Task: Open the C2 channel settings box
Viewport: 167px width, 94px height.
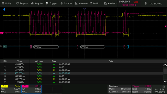Action: tap(31, 89)
